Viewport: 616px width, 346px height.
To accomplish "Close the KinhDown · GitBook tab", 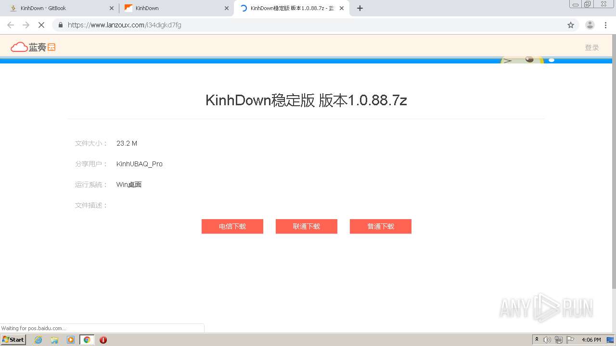I will (x=112, y=8).
